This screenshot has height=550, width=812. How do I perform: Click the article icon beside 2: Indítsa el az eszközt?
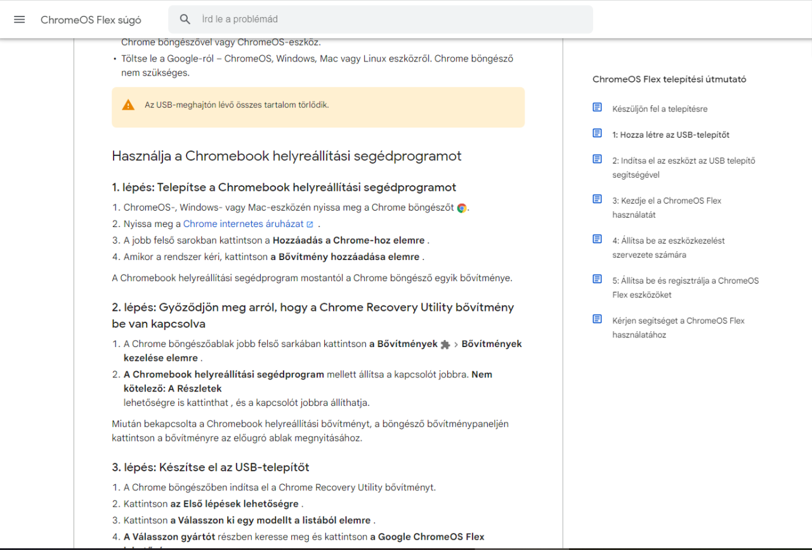[597, 160]
